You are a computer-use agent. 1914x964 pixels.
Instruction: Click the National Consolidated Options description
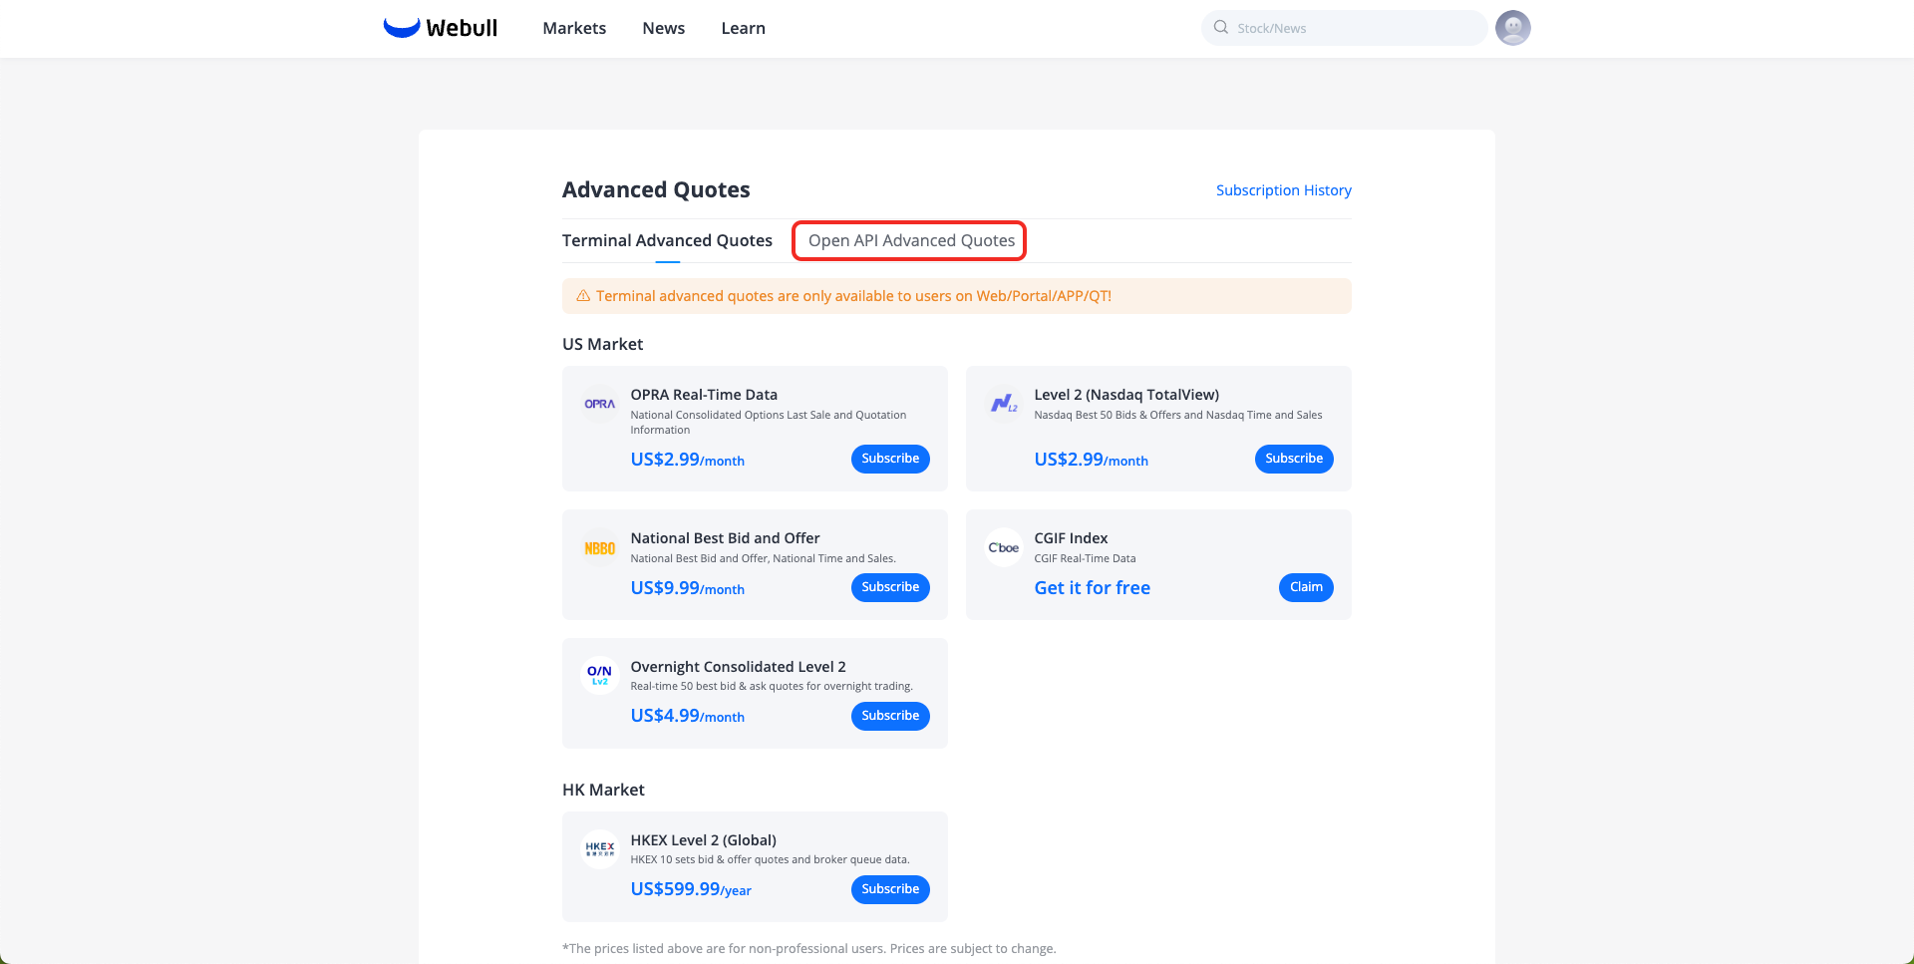(769, 423)
